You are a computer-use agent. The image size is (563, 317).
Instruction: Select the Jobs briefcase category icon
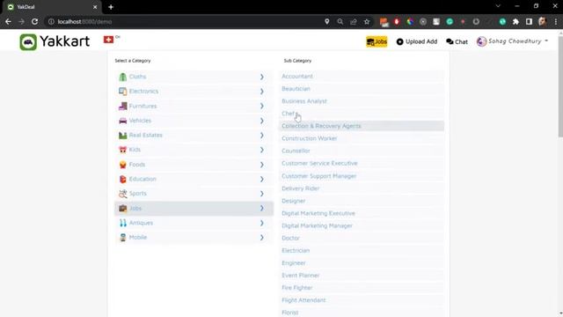click(123, 209)
